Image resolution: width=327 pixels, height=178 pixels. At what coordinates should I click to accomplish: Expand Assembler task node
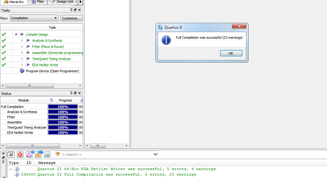[x=22, y=53]
